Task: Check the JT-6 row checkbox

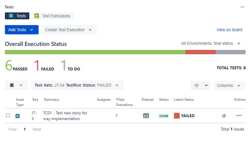Action: click(8, 115)
